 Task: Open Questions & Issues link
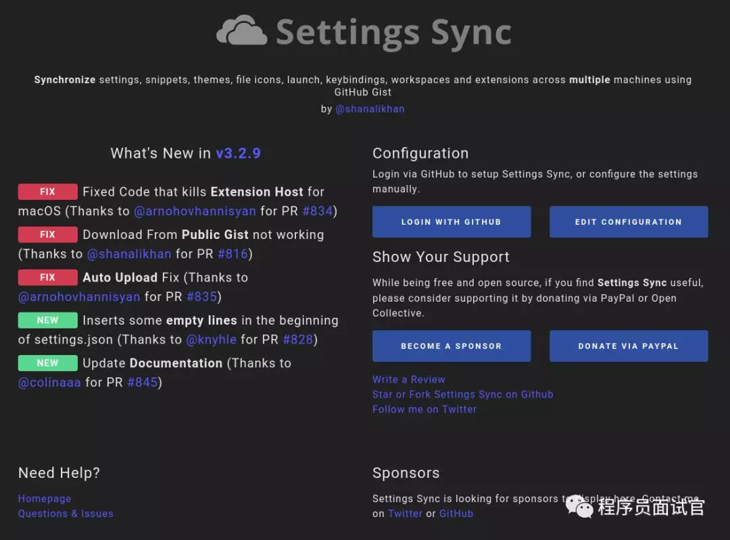tap(66, 514)
